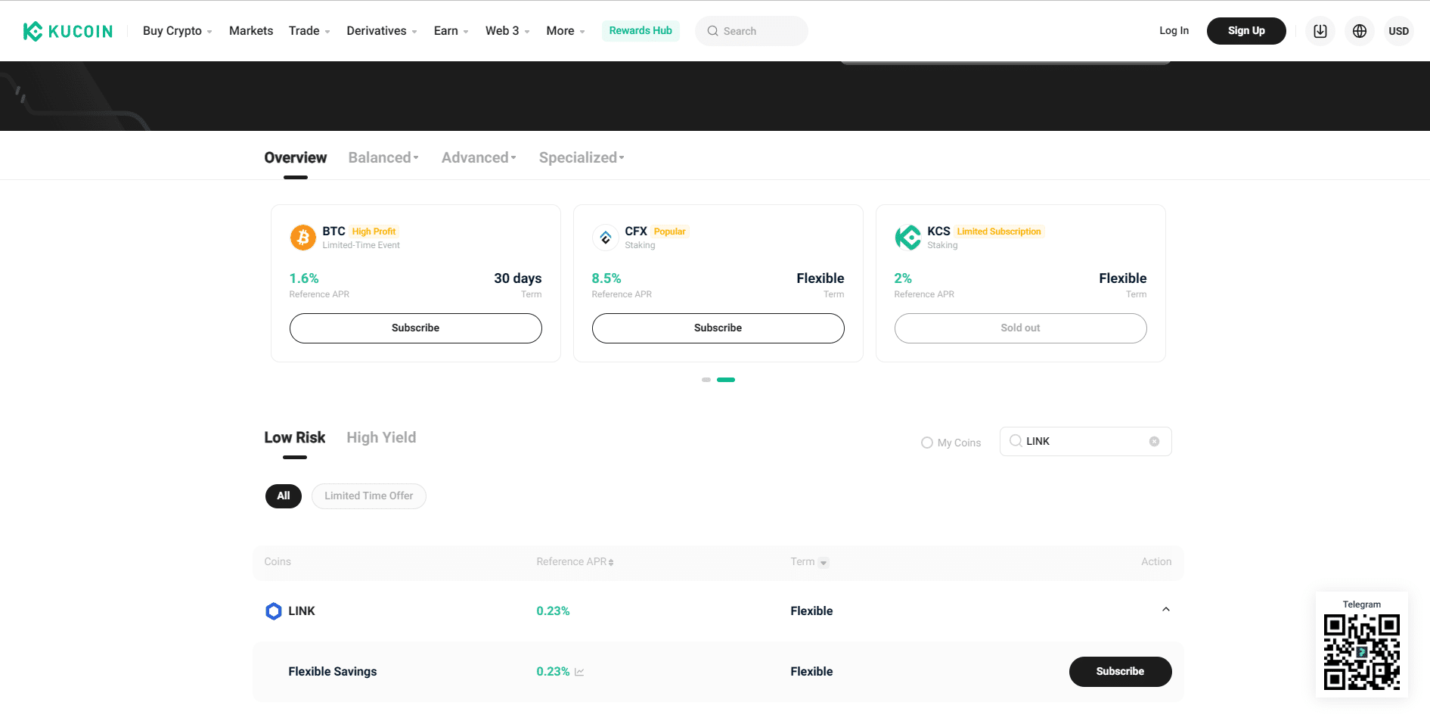Click the Sign Up button
1430x724 pixels.
(x=1246, y=31)
